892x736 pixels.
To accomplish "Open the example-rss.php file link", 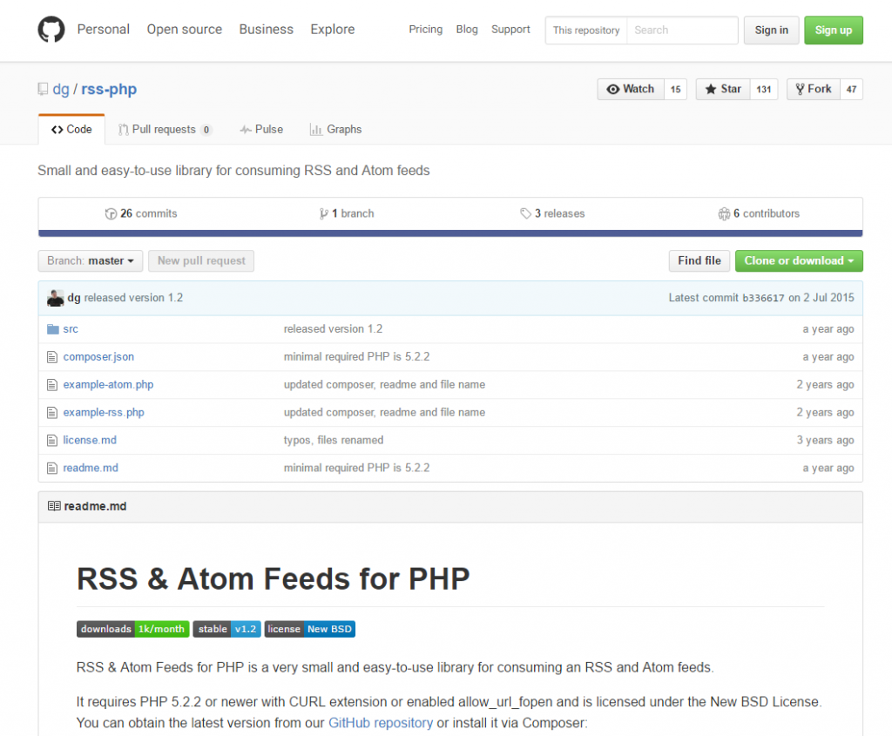I will point(104,412).
